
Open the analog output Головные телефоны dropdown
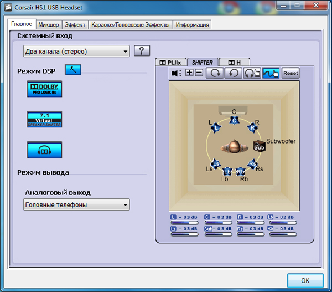pos(76,204)
